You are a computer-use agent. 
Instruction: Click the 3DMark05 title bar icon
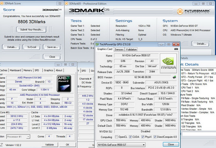67,4
